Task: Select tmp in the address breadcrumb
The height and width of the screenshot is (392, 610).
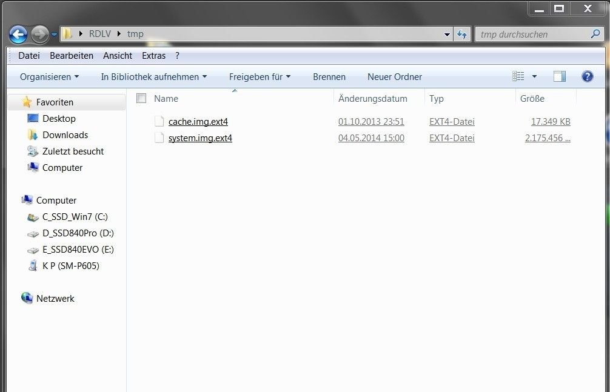Action: (135, 34)
